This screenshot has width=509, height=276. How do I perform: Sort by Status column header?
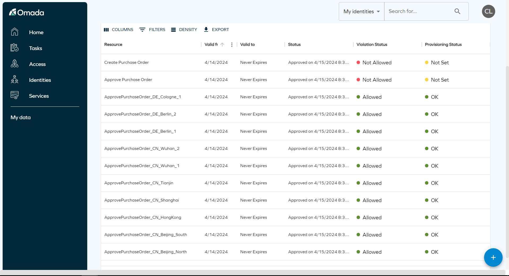(294, 44)
